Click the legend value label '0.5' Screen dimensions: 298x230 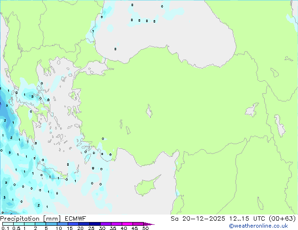pos(16,228)
